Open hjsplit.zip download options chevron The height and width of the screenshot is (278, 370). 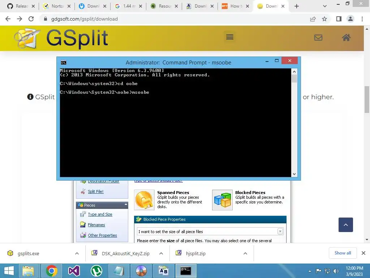pos(245,253)
